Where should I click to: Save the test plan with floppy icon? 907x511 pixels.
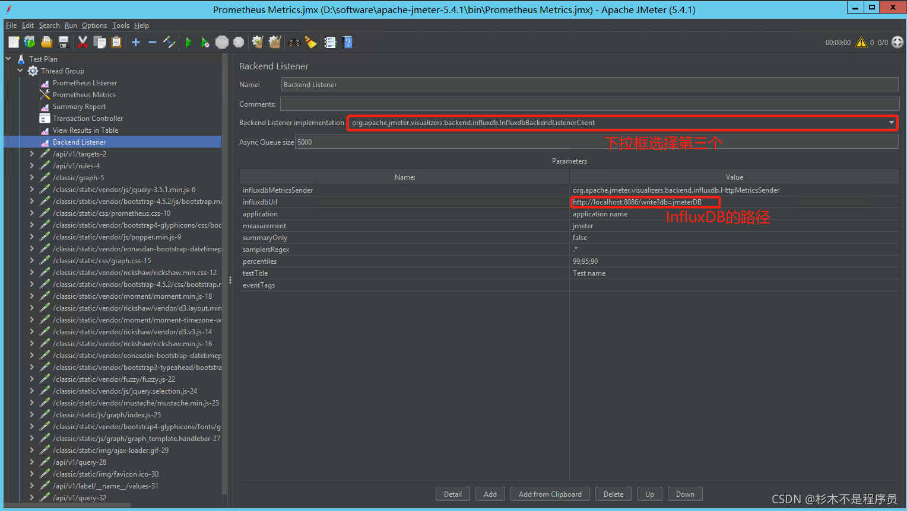pos(64,42)
